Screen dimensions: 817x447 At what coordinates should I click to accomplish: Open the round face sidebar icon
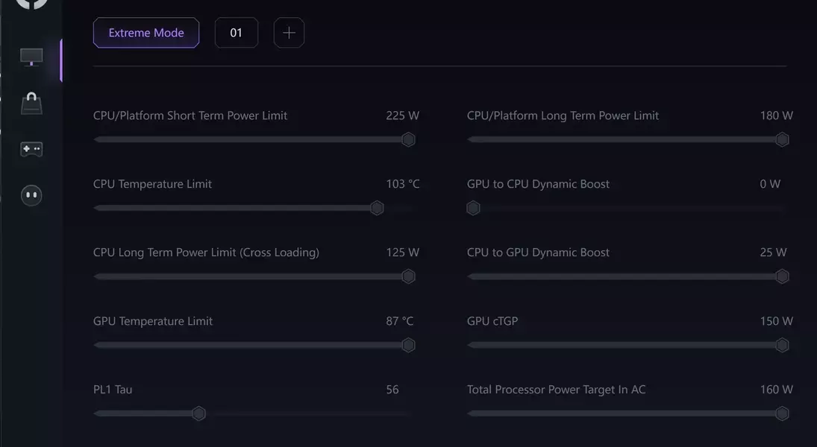pyautogui.click(x=31, y=195)
